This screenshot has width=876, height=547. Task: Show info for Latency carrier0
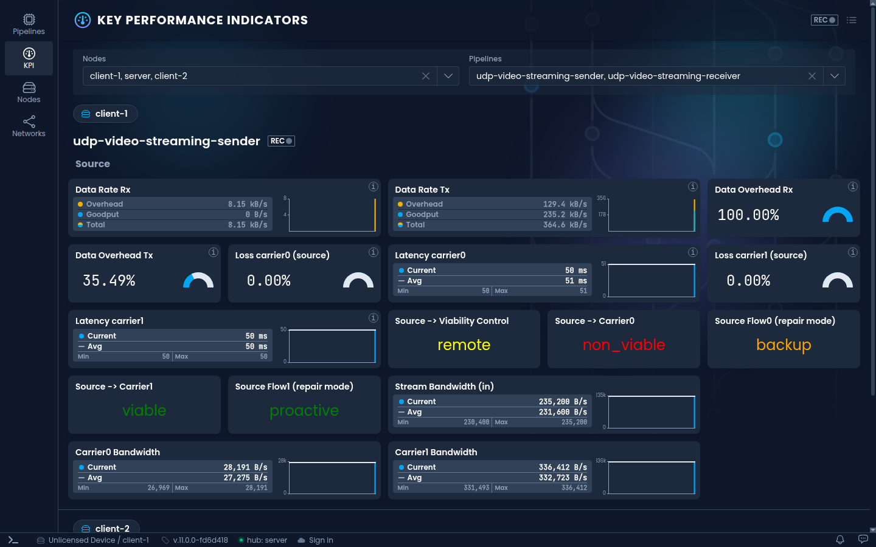693,252
